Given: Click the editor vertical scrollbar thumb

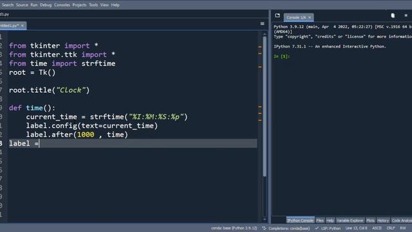Looking at the screenshot, I should point(265,106).
